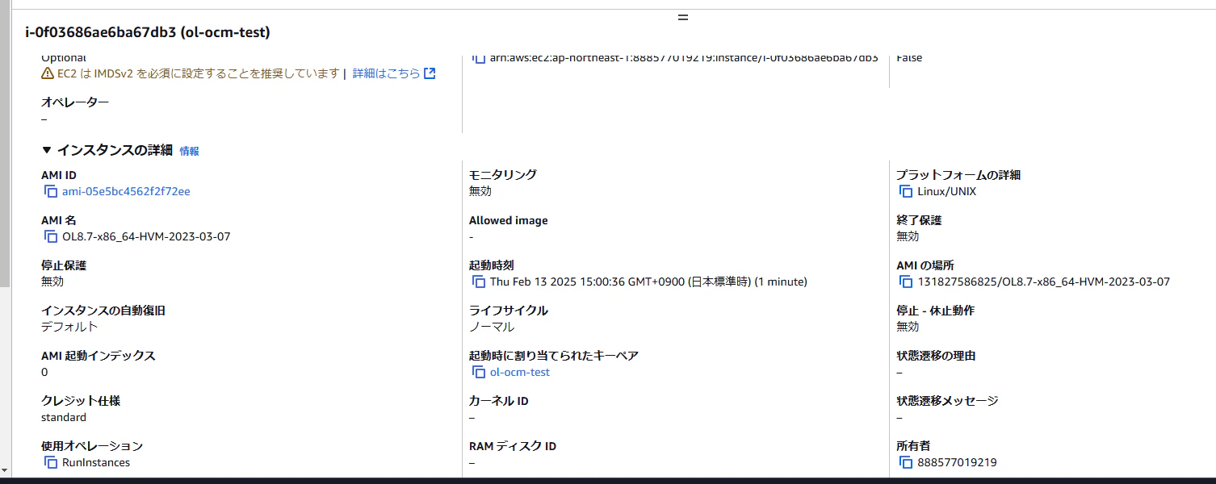Click the 131827586825/OL8.7 AMI location text
The image size is (1216, 484).
click(x=1043, y=282)
